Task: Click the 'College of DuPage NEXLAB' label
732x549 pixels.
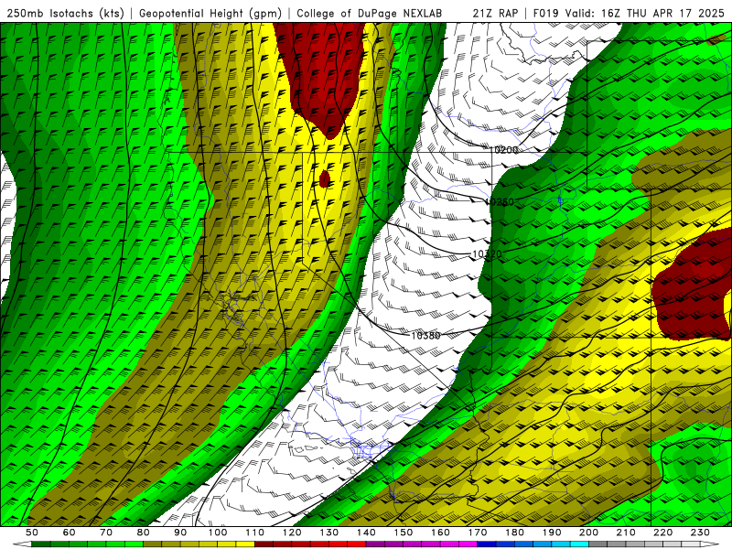Action: (370, 13)
